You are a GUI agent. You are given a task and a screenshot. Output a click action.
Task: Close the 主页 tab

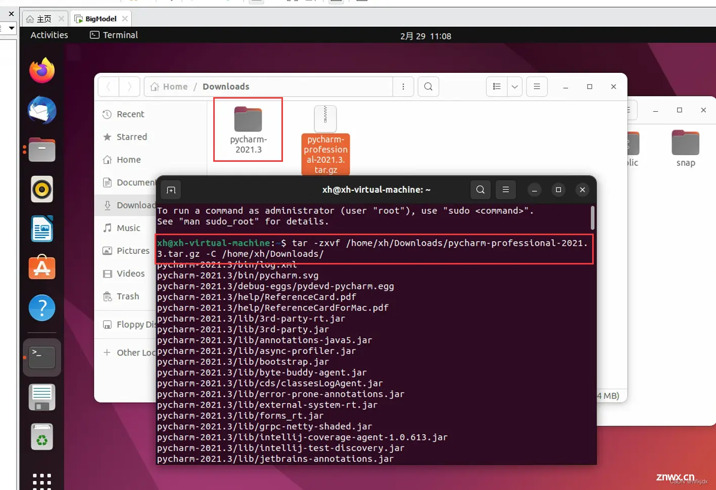(61, 19)
